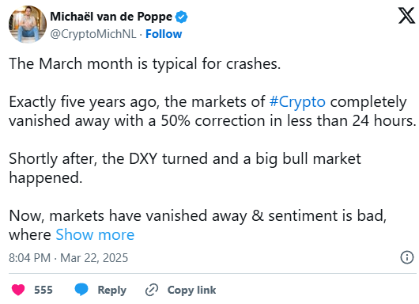Click the Reply text label
419x304 pixels.
pos(112,291)
